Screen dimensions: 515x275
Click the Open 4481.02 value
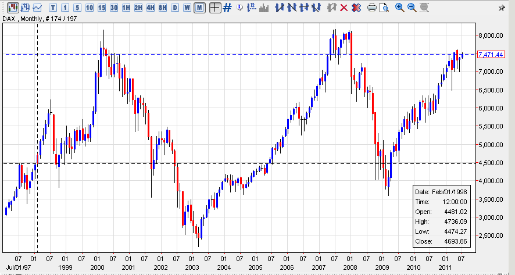pos(455,212)
